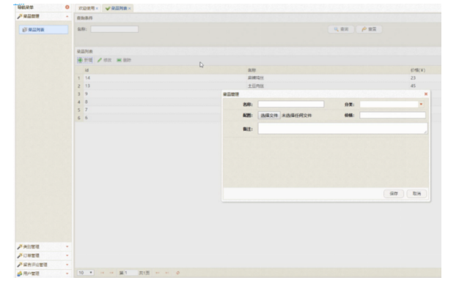Viewport: 470px width, 283px height.
Task: Click the green plus 新增 toolbar button
Action: tap(85, 60)
